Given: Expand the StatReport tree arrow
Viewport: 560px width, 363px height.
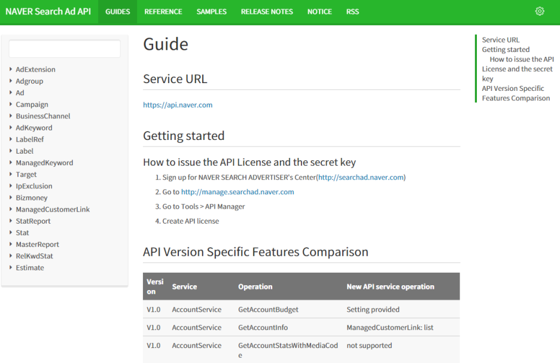Looking at the screenshot, I should pyautogui.click(x=11, y=221).
